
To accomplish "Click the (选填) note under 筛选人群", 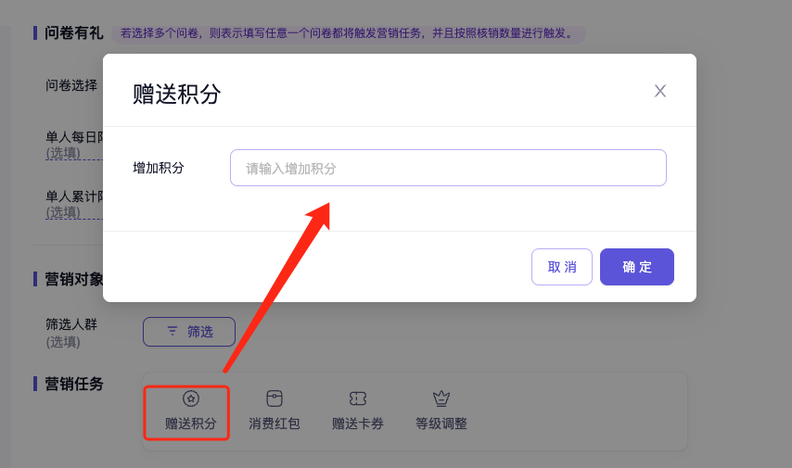I will click(63, 342).
